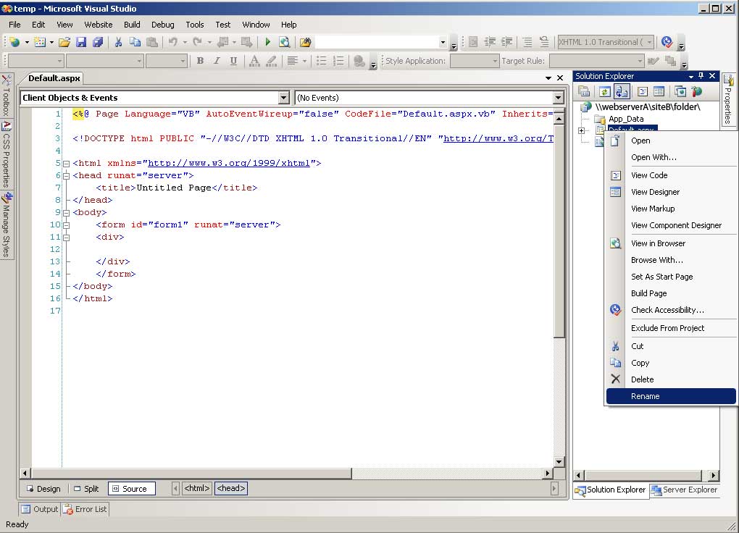Collapse the head tag outline at line 6
Viewport: 739px width, 533px height.
click(67, 176)
